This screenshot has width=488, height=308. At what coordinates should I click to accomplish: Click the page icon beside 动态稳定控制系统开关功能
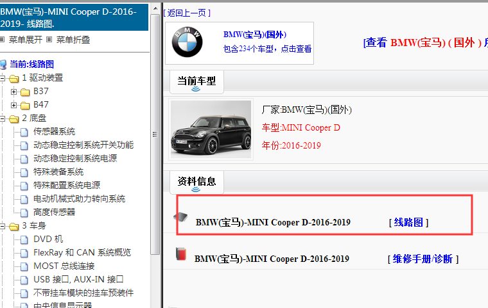[24, 145]
